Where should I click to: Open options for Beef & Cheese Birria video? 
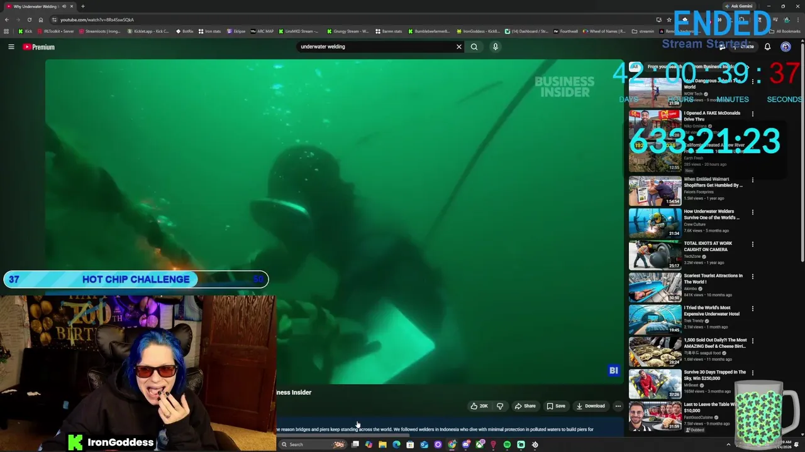[753, 341]
